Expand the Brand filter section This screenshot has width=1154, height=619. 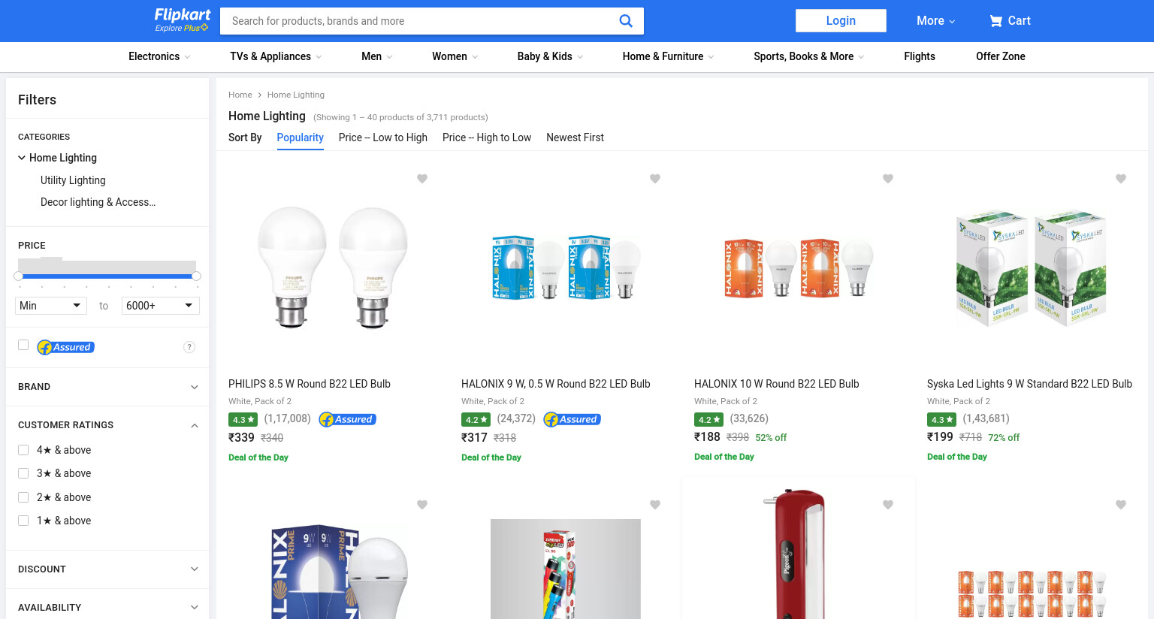pyautogui.click(x=107, y=387)
